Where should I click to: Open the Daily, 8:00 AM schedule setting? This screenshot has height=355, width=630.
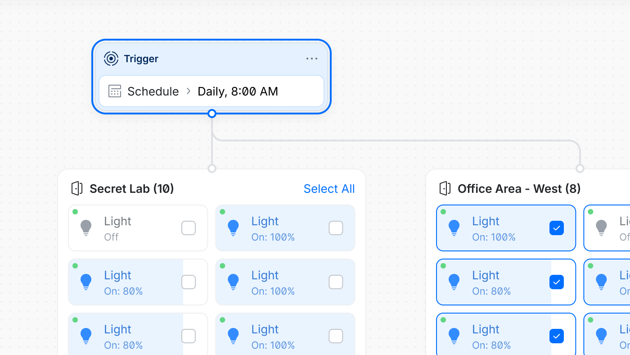point(238,91)
